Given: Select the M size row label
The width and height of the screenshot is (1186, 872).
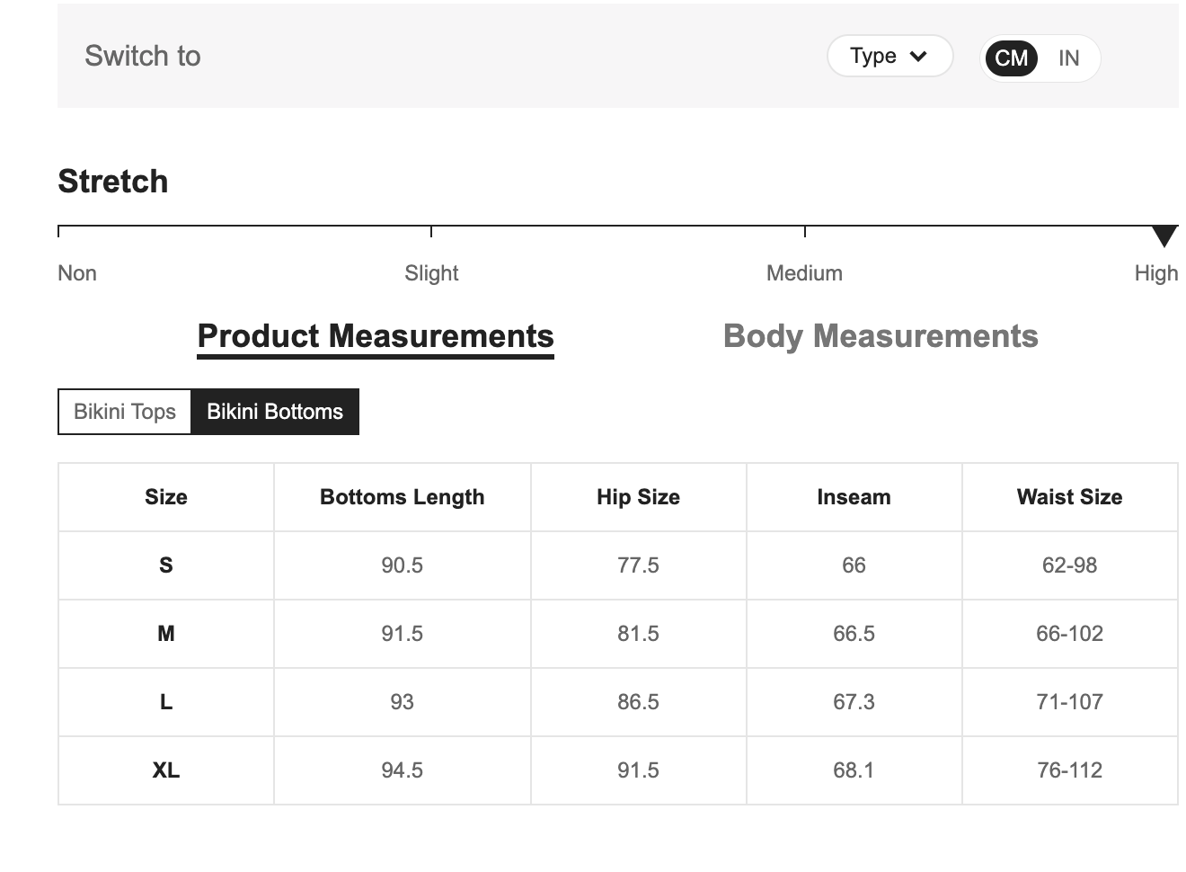Looking at the screenshot, I should tap(166, 634).
